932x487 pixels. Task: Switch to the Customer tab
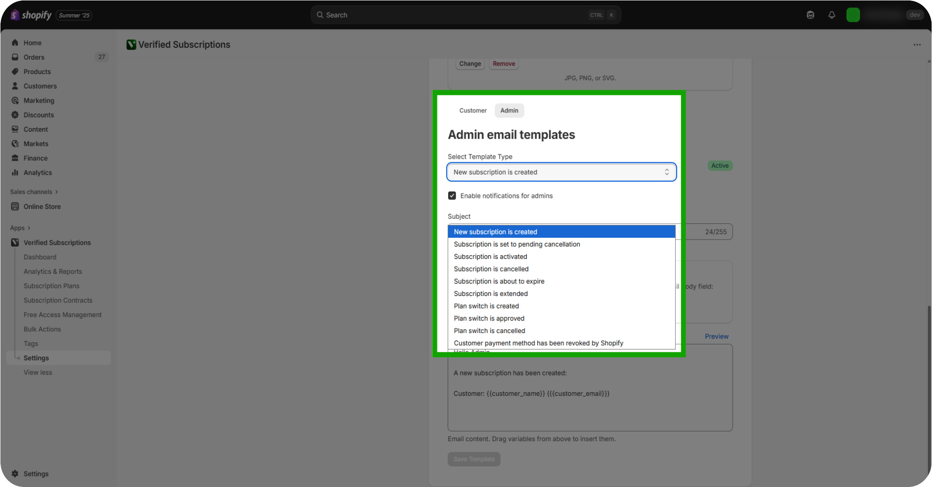pos(473,111)
